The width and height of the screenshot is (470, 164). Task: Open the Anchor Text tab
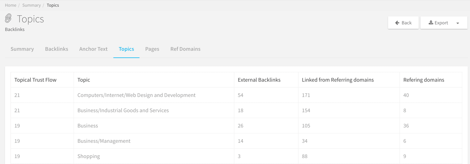(x=93, y=49)
